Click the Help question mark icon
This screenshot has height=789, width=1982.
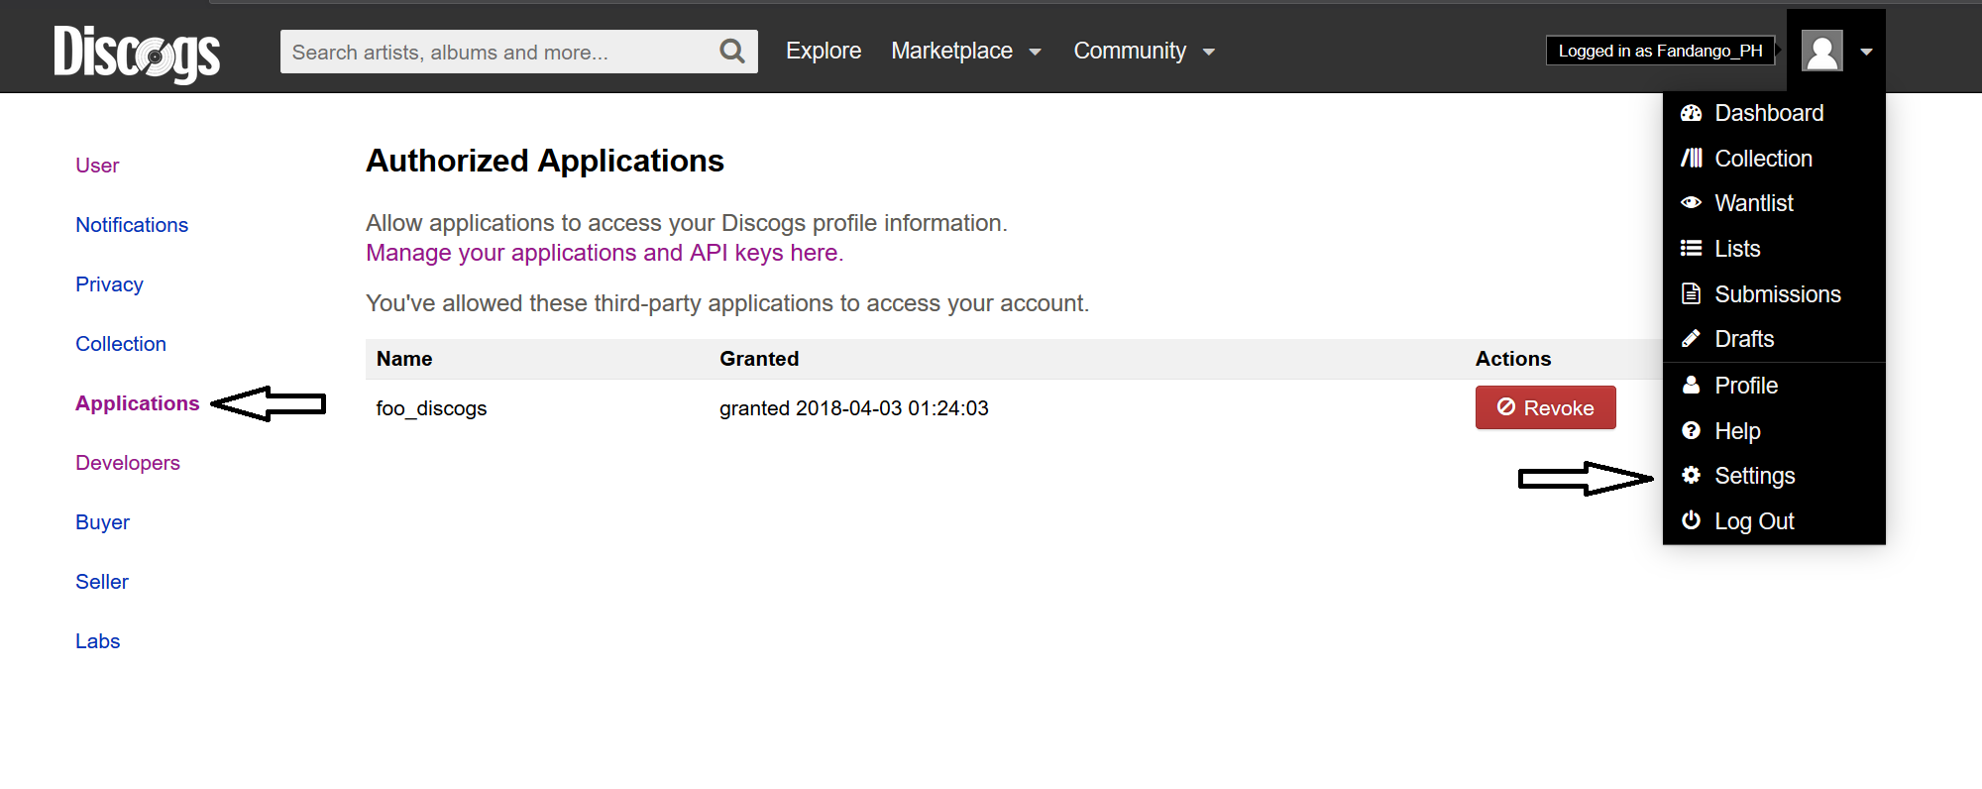click(1691, 430)
